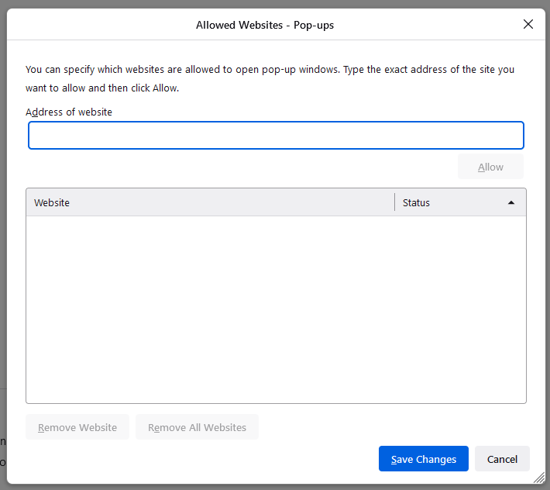Click the Allow button
Image resolution: width=550 pixels, height=490 pixels.
tap(490, 167)
